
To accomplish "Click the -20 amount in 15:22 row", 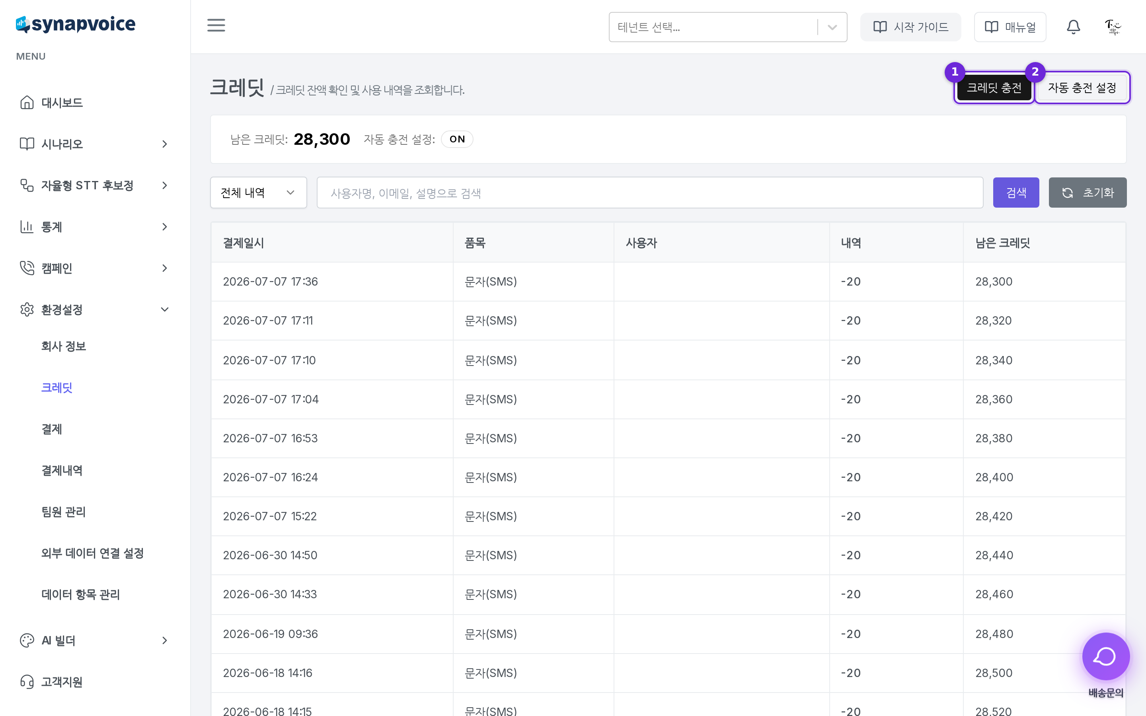I will point(850,516).
